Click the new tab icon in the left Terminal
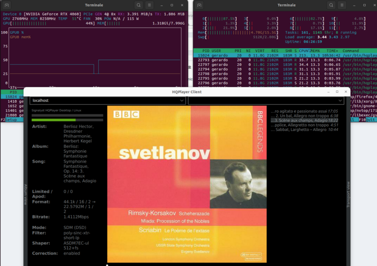Viewport: 377px width, 266px height. pos(7,5)
